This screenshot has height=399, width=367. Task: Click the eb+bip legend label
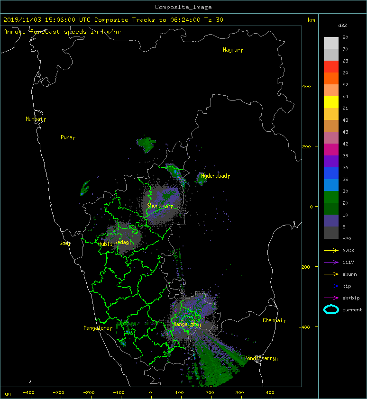(351, 298)
